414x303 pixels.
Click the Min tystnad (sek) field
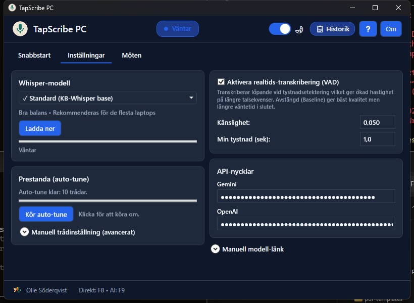377,139
